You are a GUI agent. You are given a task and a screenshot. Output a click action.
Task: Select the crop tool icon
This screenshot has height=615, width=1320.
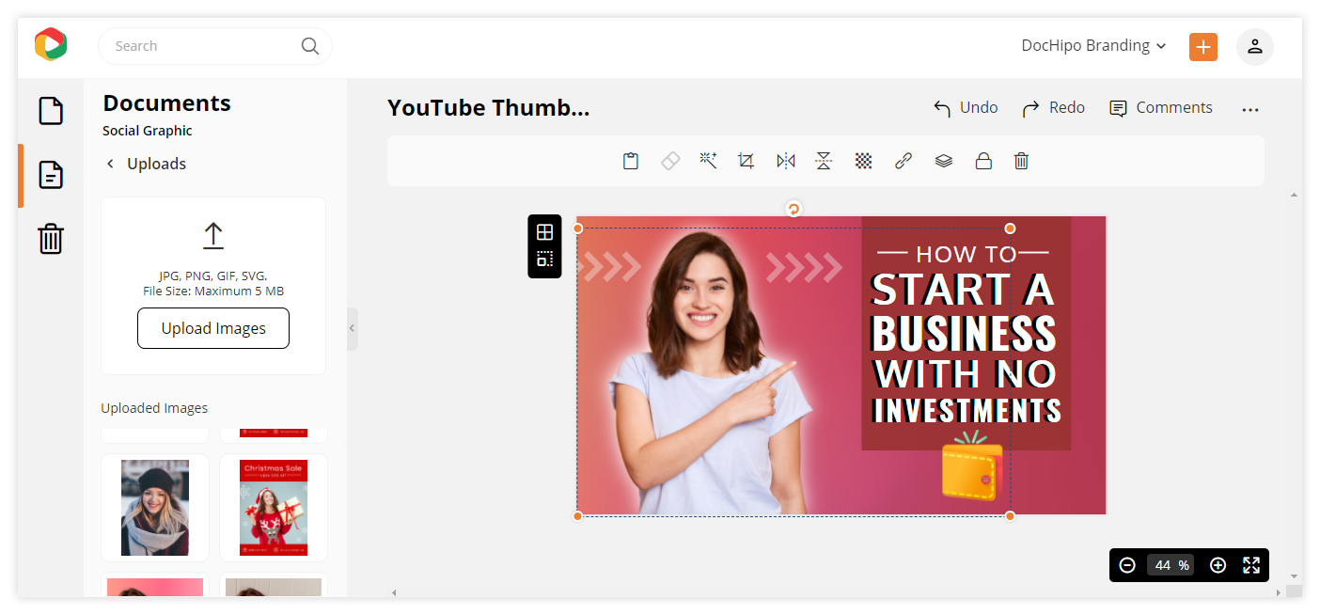(746, 161)
